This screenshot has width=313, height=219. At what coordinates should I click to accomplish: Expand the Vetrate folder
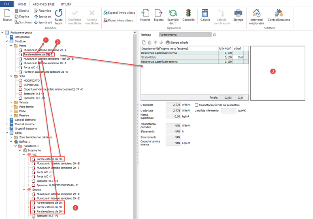coord(11,102)
